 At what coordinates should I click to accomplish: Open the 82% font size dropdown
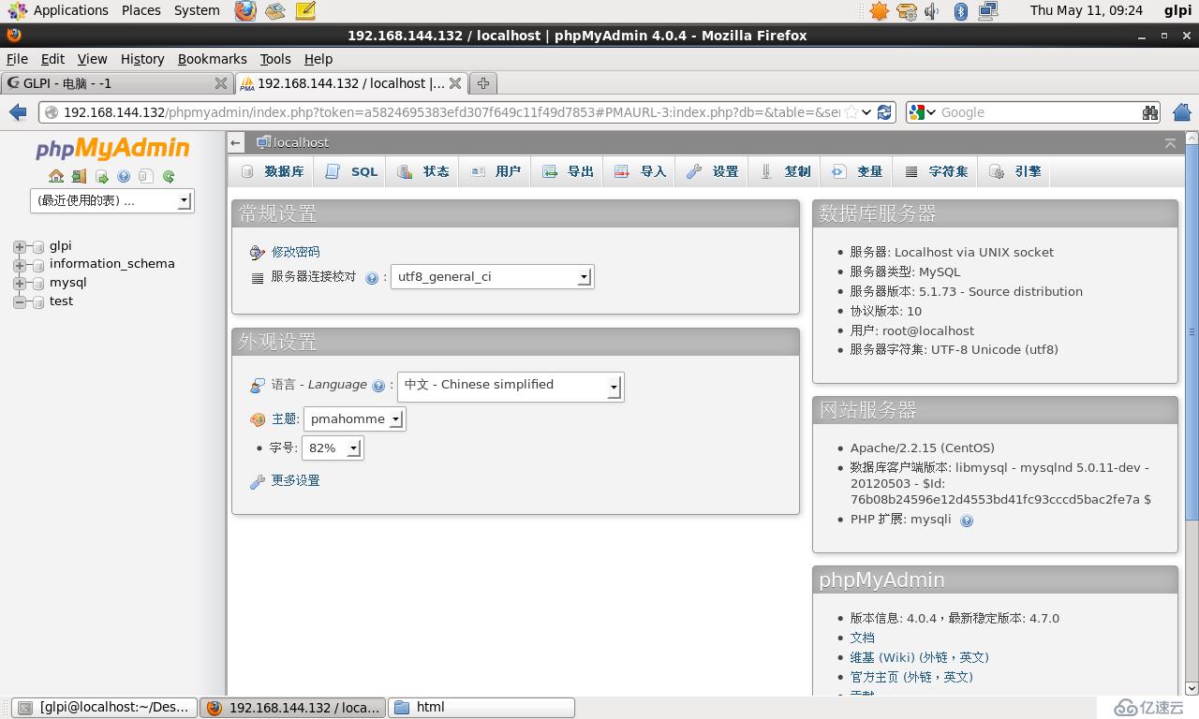(333, 448)
